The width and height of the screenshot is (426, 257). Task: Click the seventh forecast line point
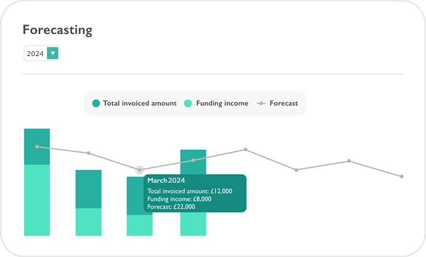(x=349, y=161)
